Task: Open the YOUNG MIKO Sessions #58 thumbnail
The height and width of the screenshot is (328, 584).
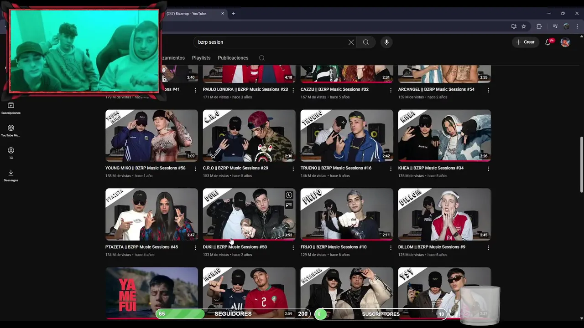Action: [151, 135]
